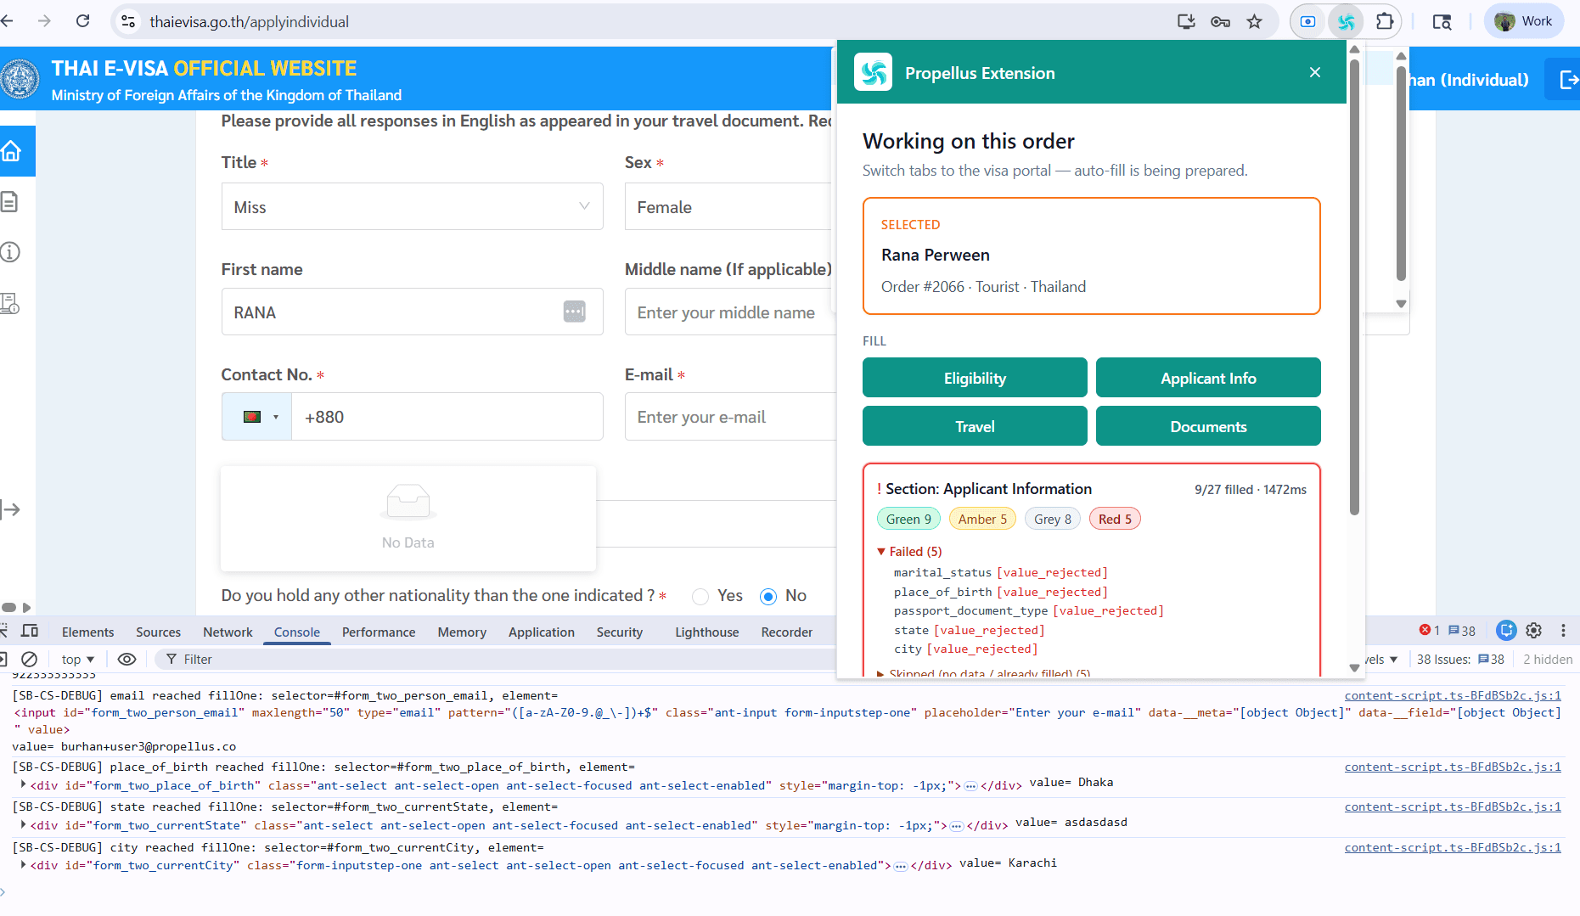The width and height of the screenshot is (1580, 916).
Task: Switch to the Network tab
Action: click(x=228, y=632)
